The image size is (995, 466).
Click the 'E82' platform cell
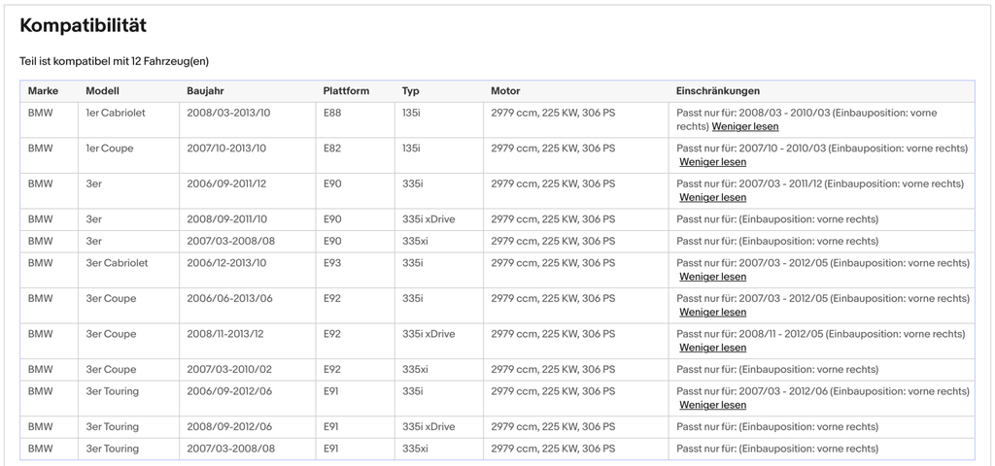coord(332,149)
